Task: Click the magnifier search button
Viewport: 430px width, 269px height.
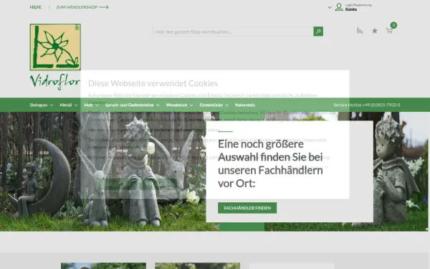Action: [x=318, y=32]
